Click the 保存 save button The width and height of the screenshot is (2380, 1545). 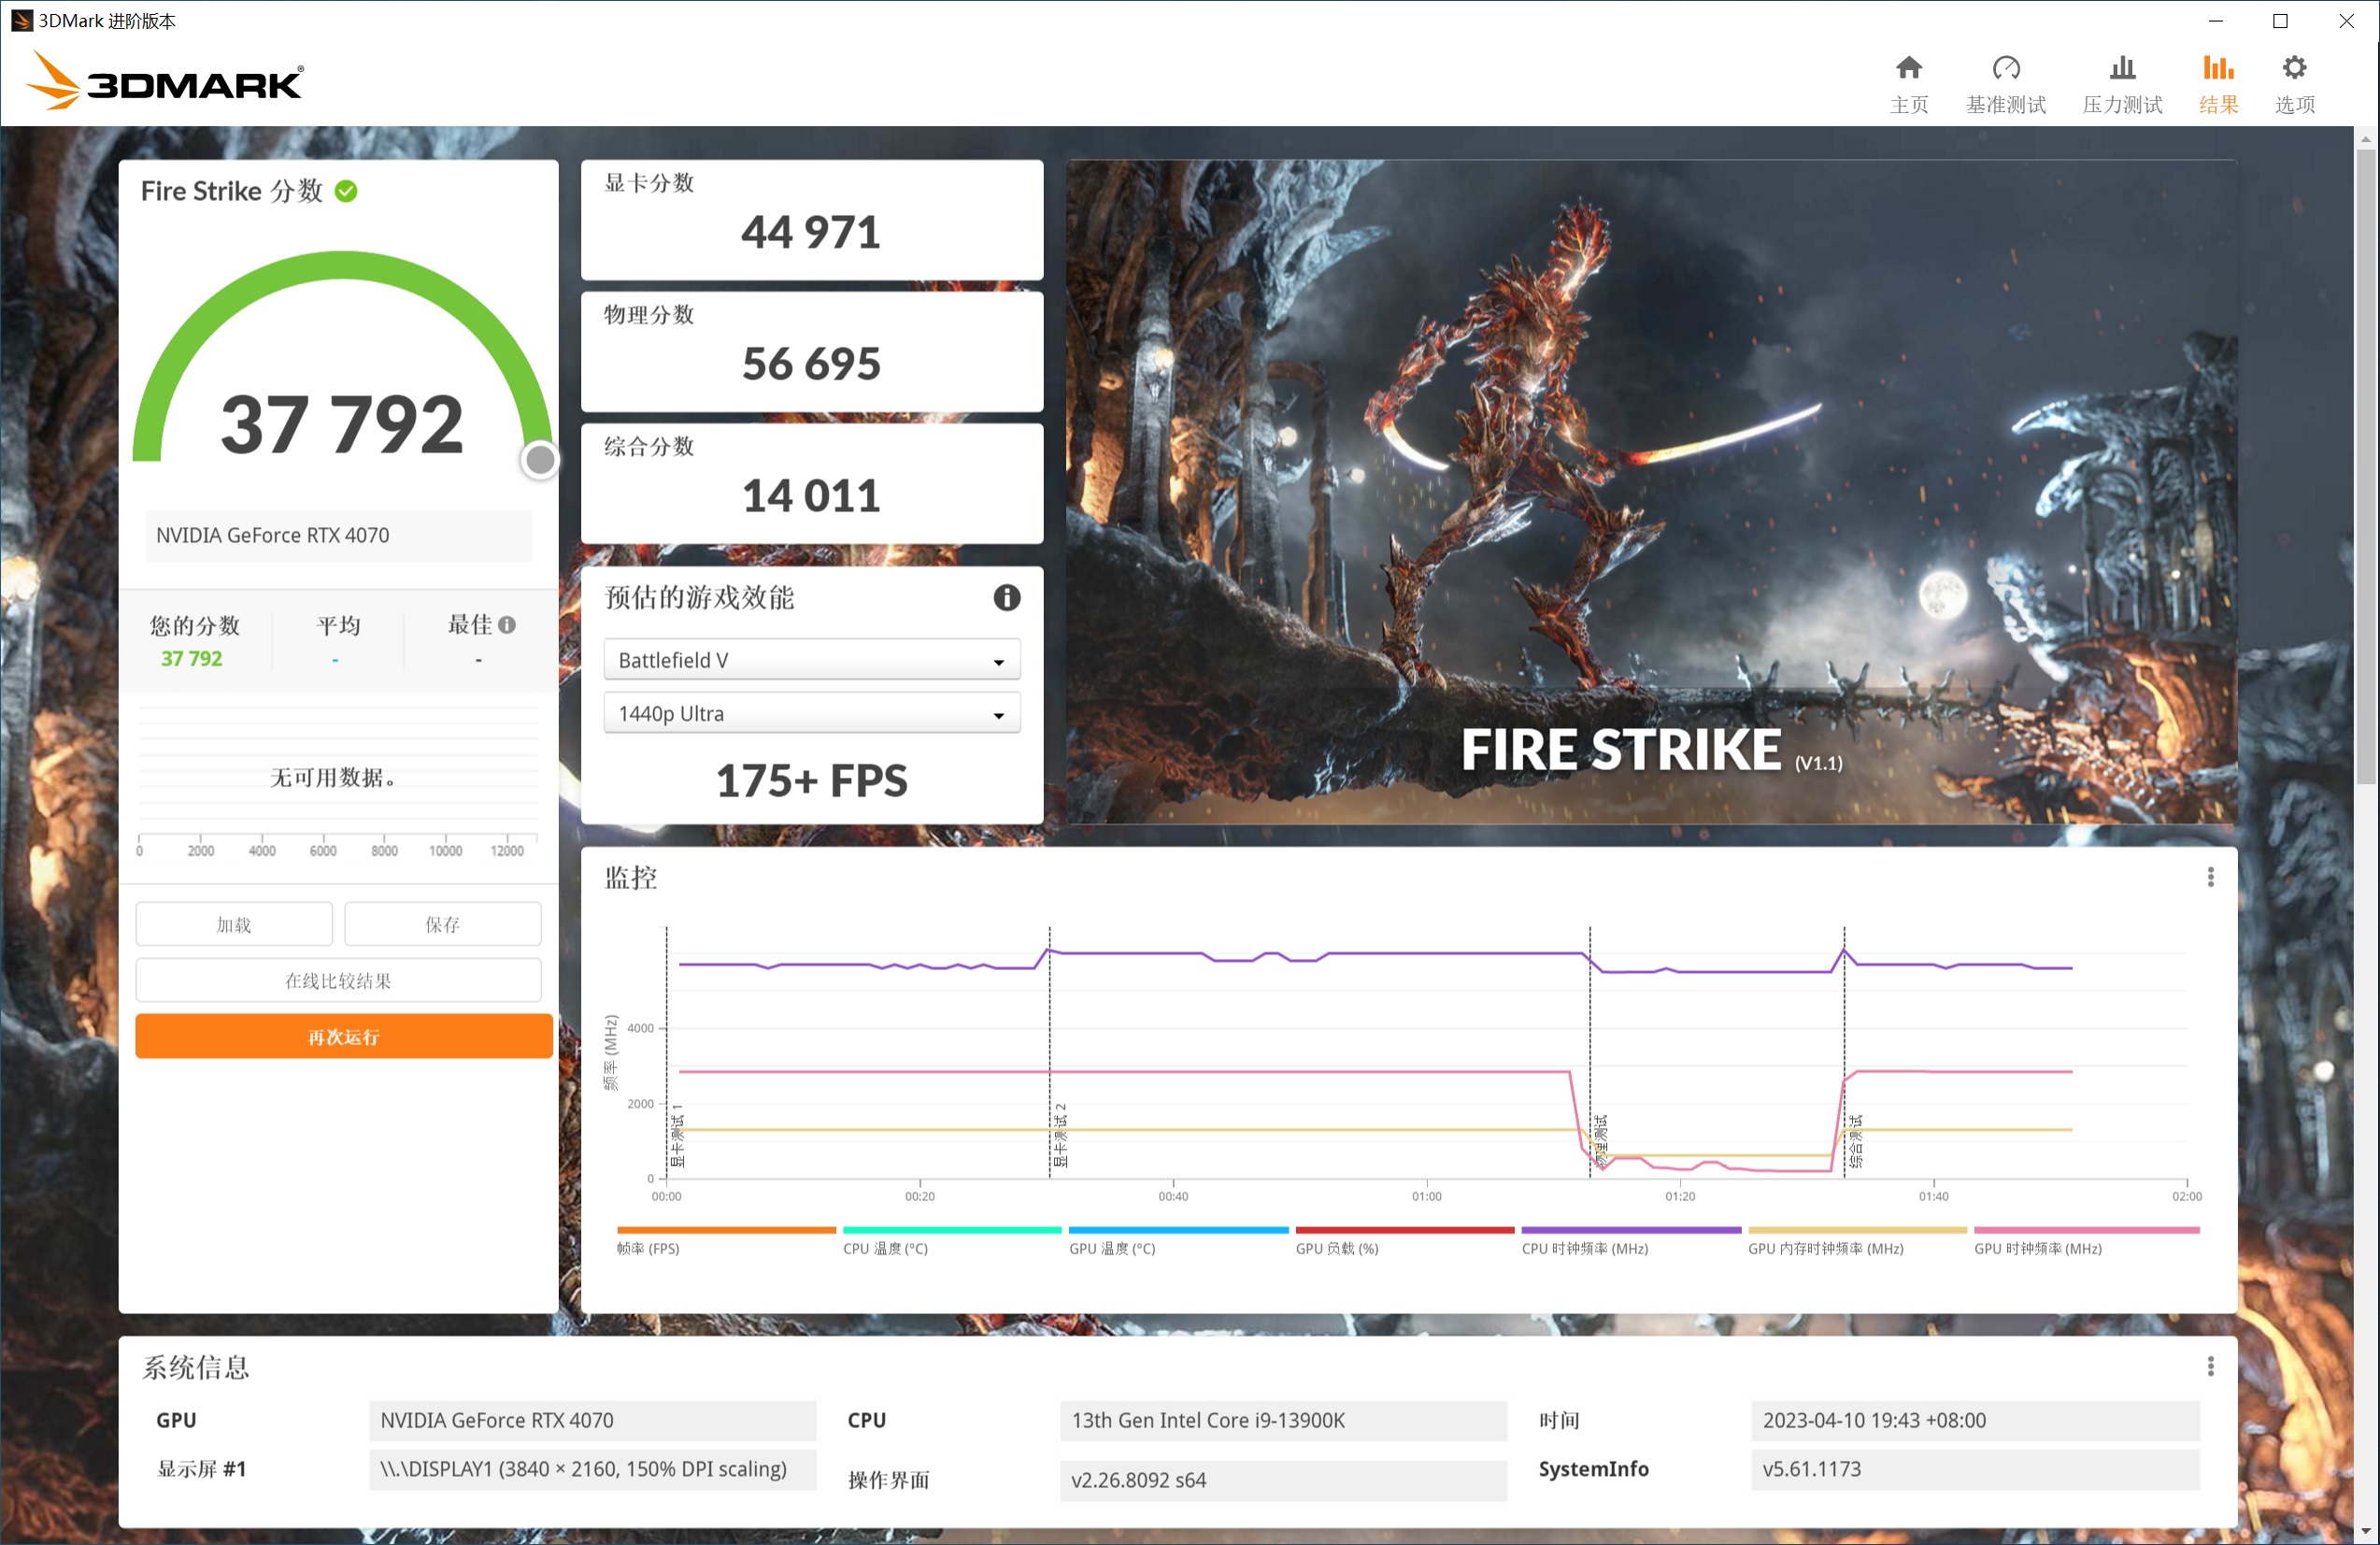point(443,924)
